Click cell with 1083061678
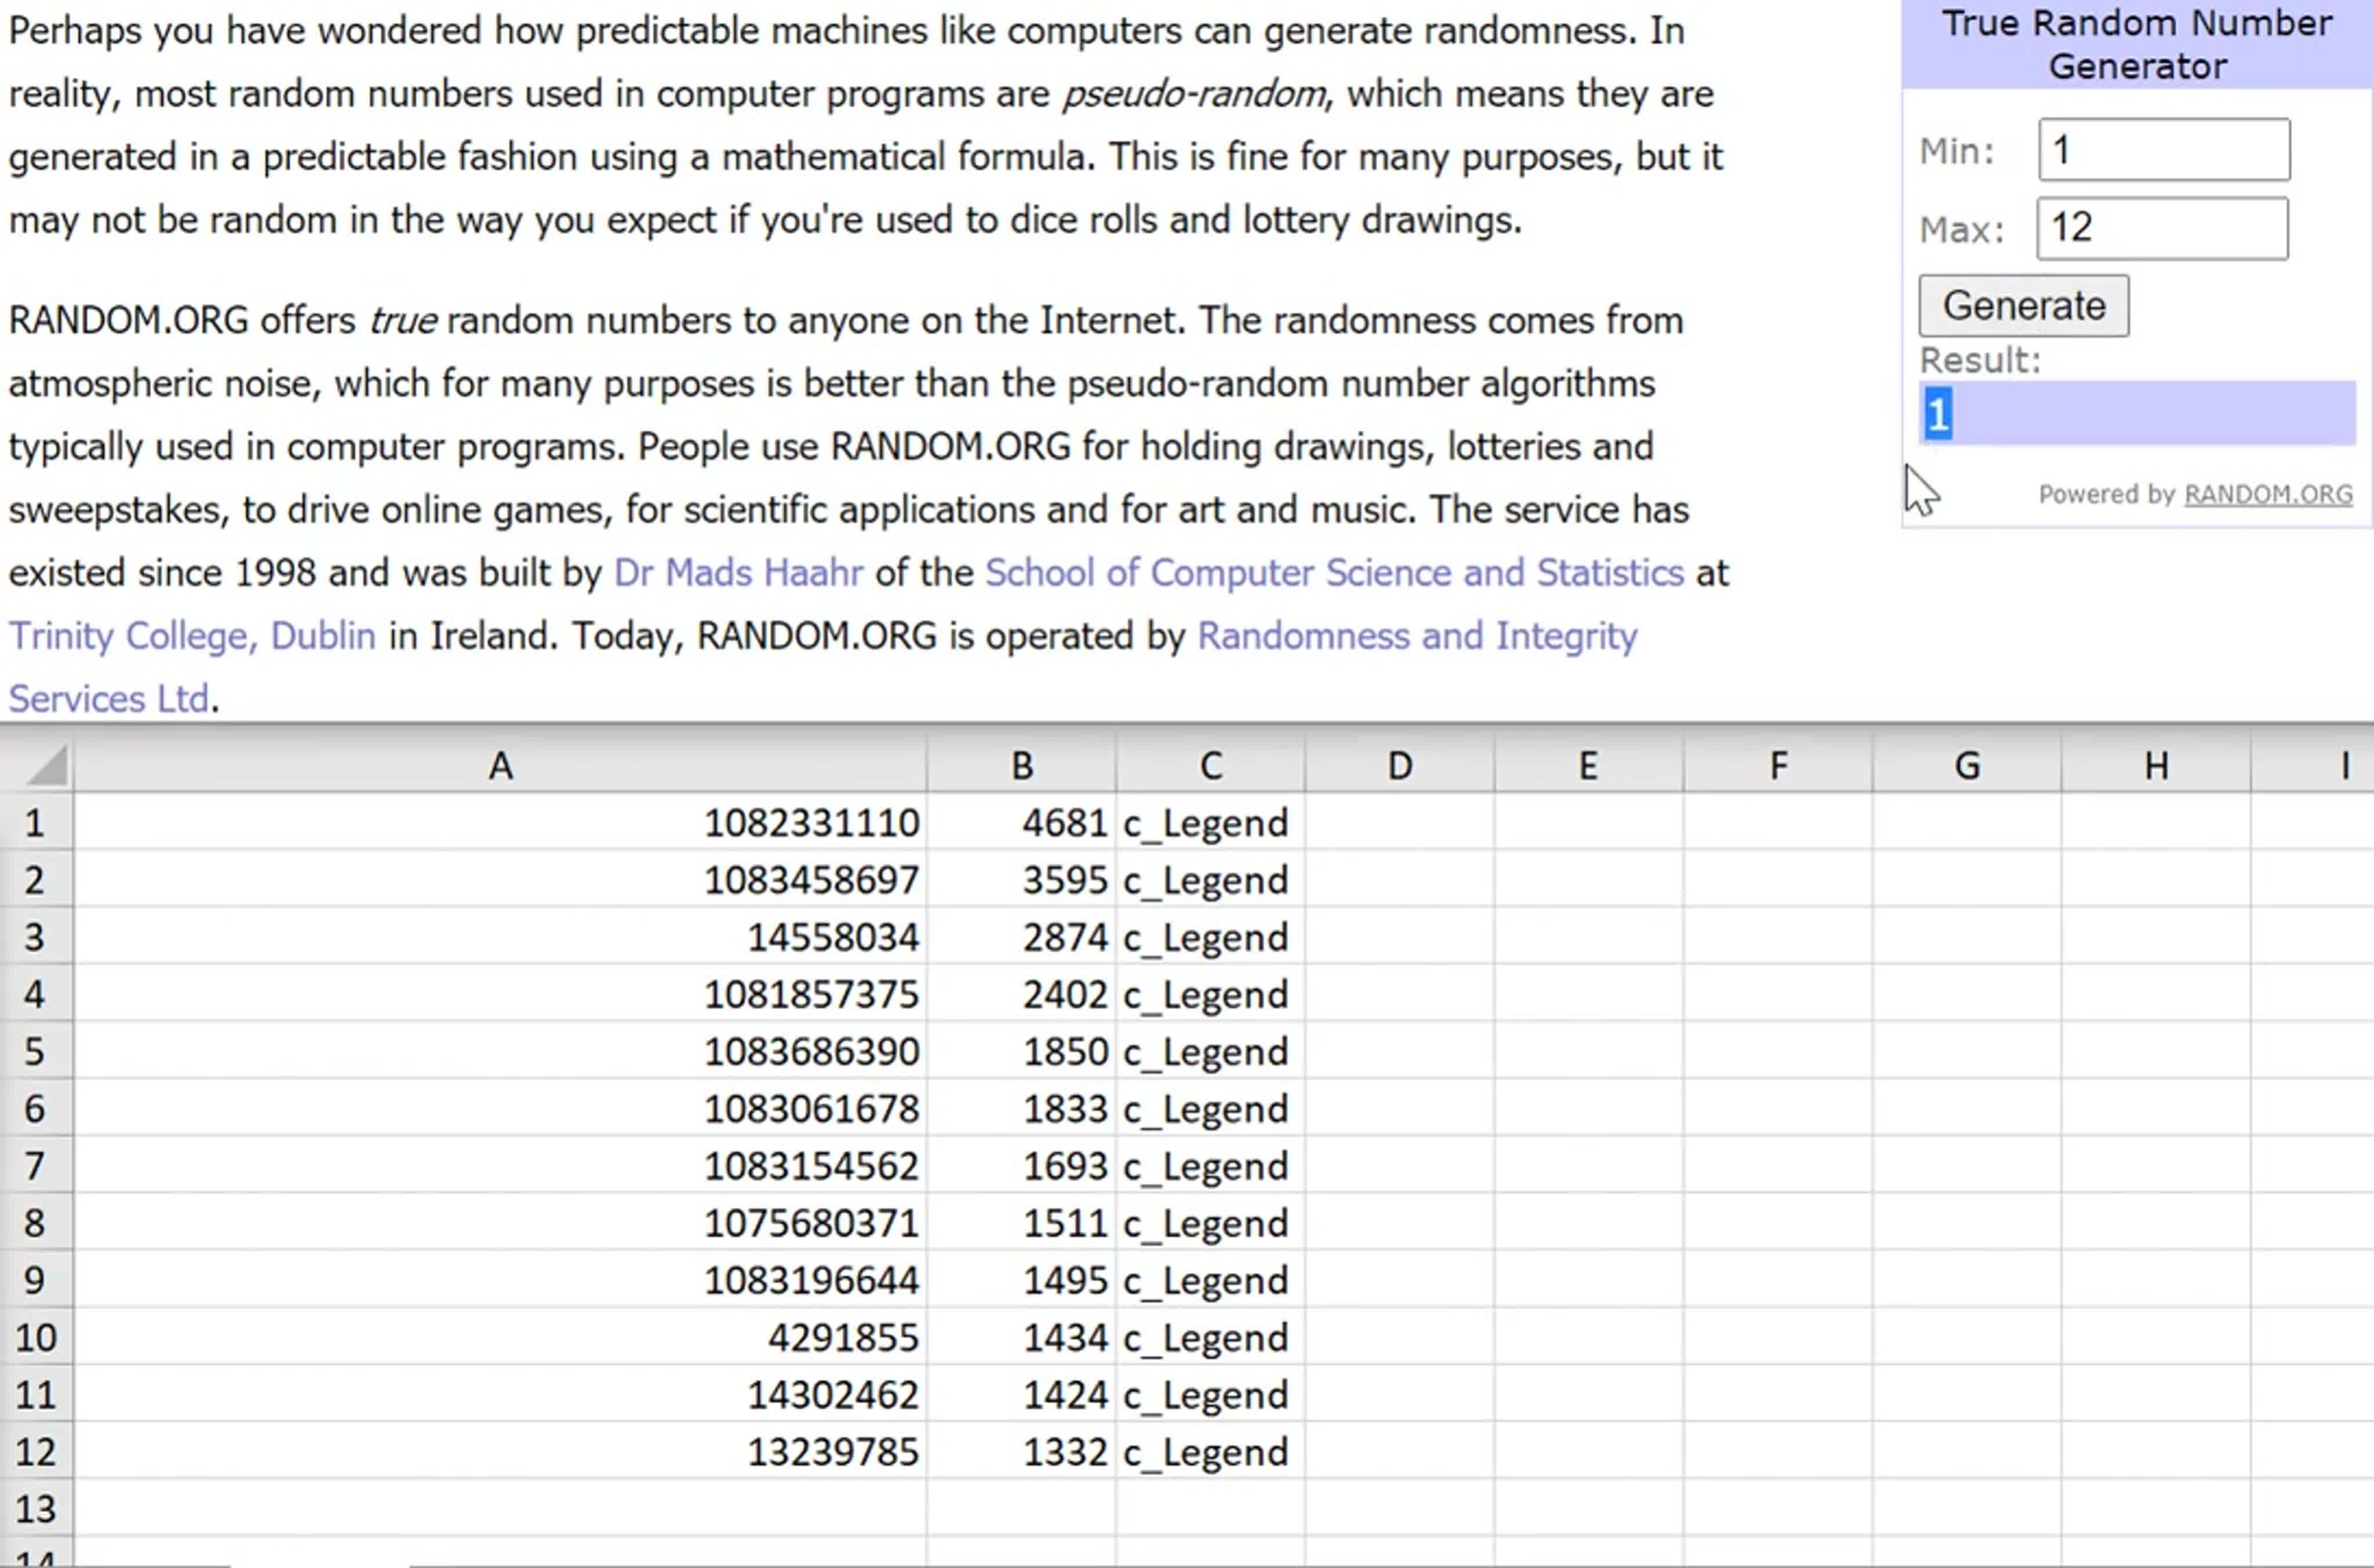Image resolution: width=2374 pixels, height=1568 pixels. coord(500,1107)
